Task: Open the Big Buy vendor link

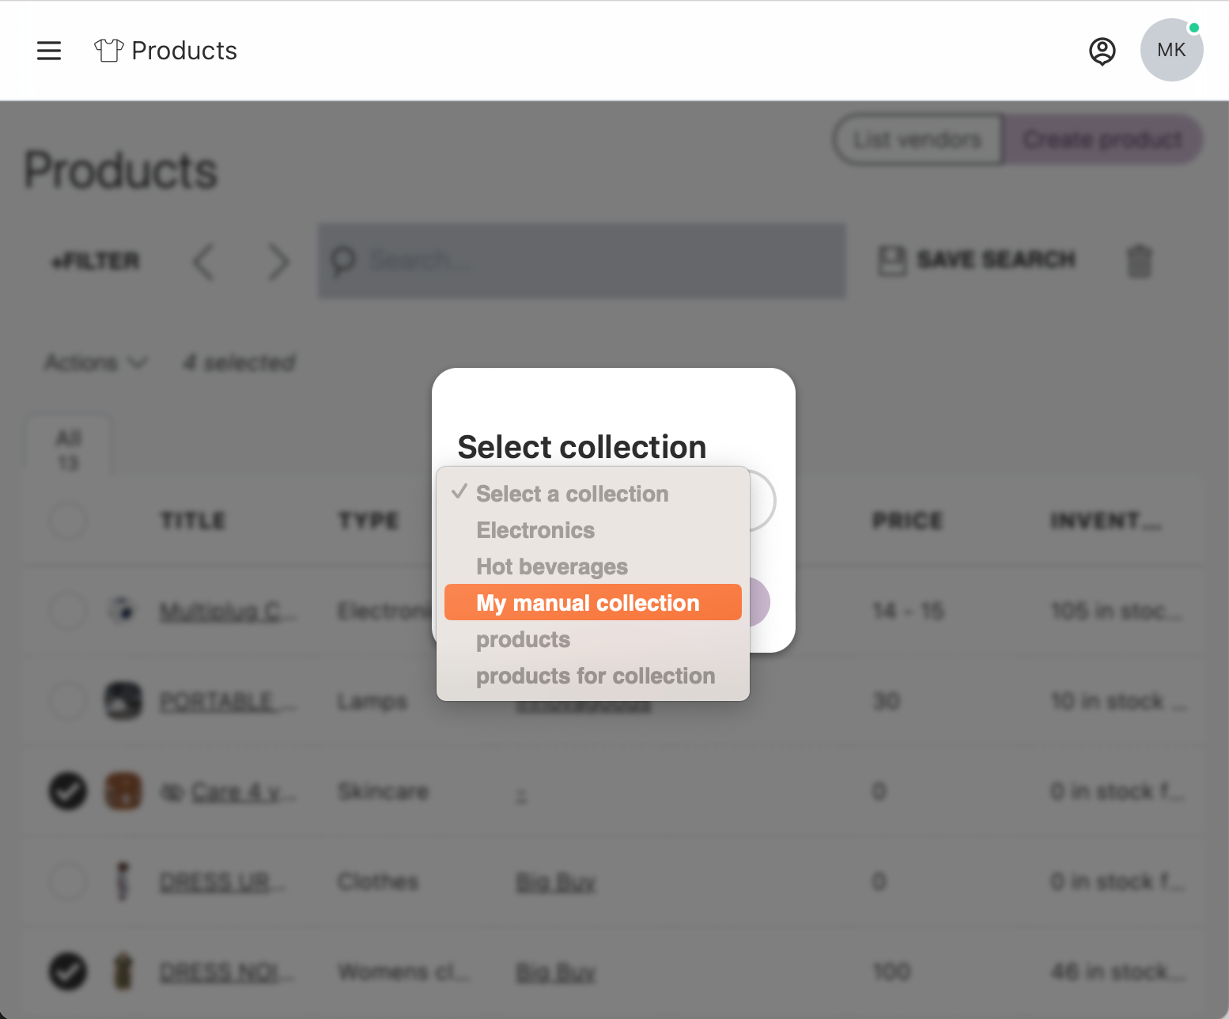Action: click(556, 881)
